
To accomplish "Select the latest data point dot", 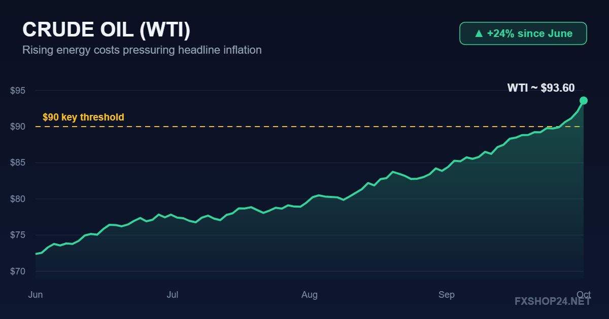I will [x=584, y=100].
